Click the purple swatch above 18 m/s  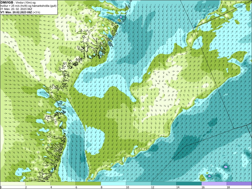[239, 183]
